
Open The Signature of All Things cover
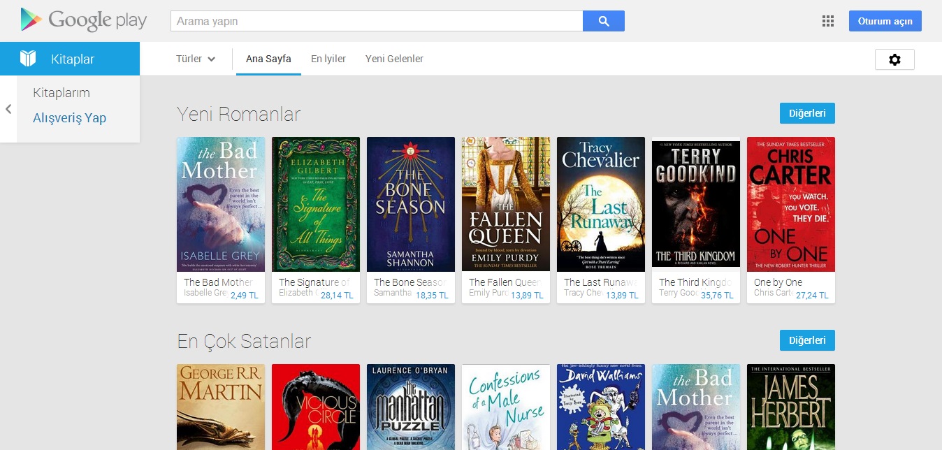(316, 204)
